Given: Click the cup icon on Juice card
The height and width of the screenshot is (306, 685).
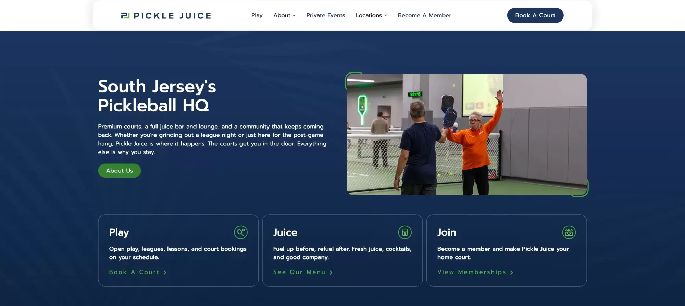Looking at the screenshot, I should (405, 232).
